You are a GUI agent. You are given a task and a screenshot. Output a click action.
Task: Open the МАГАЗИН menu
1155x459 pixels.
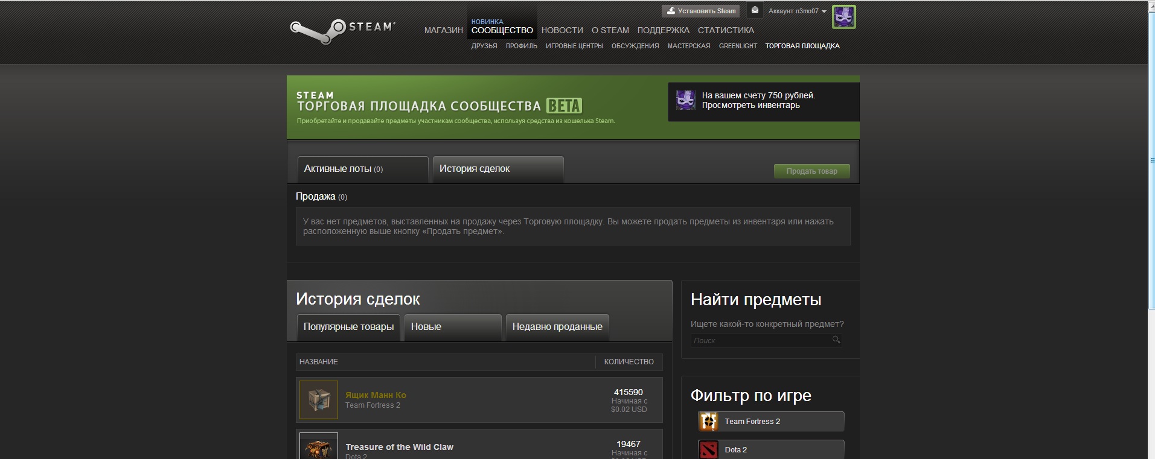click(x=444, y=30)
